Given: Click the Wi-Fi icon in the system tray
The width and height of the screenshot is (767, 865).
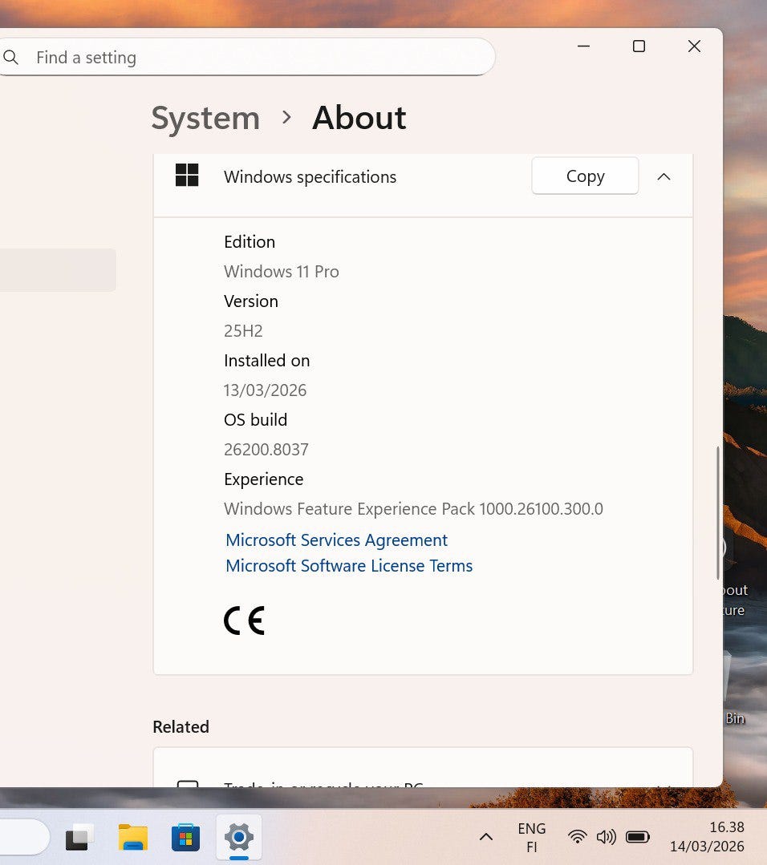Looking at the screenshot, I should click(x=577, y=837).
